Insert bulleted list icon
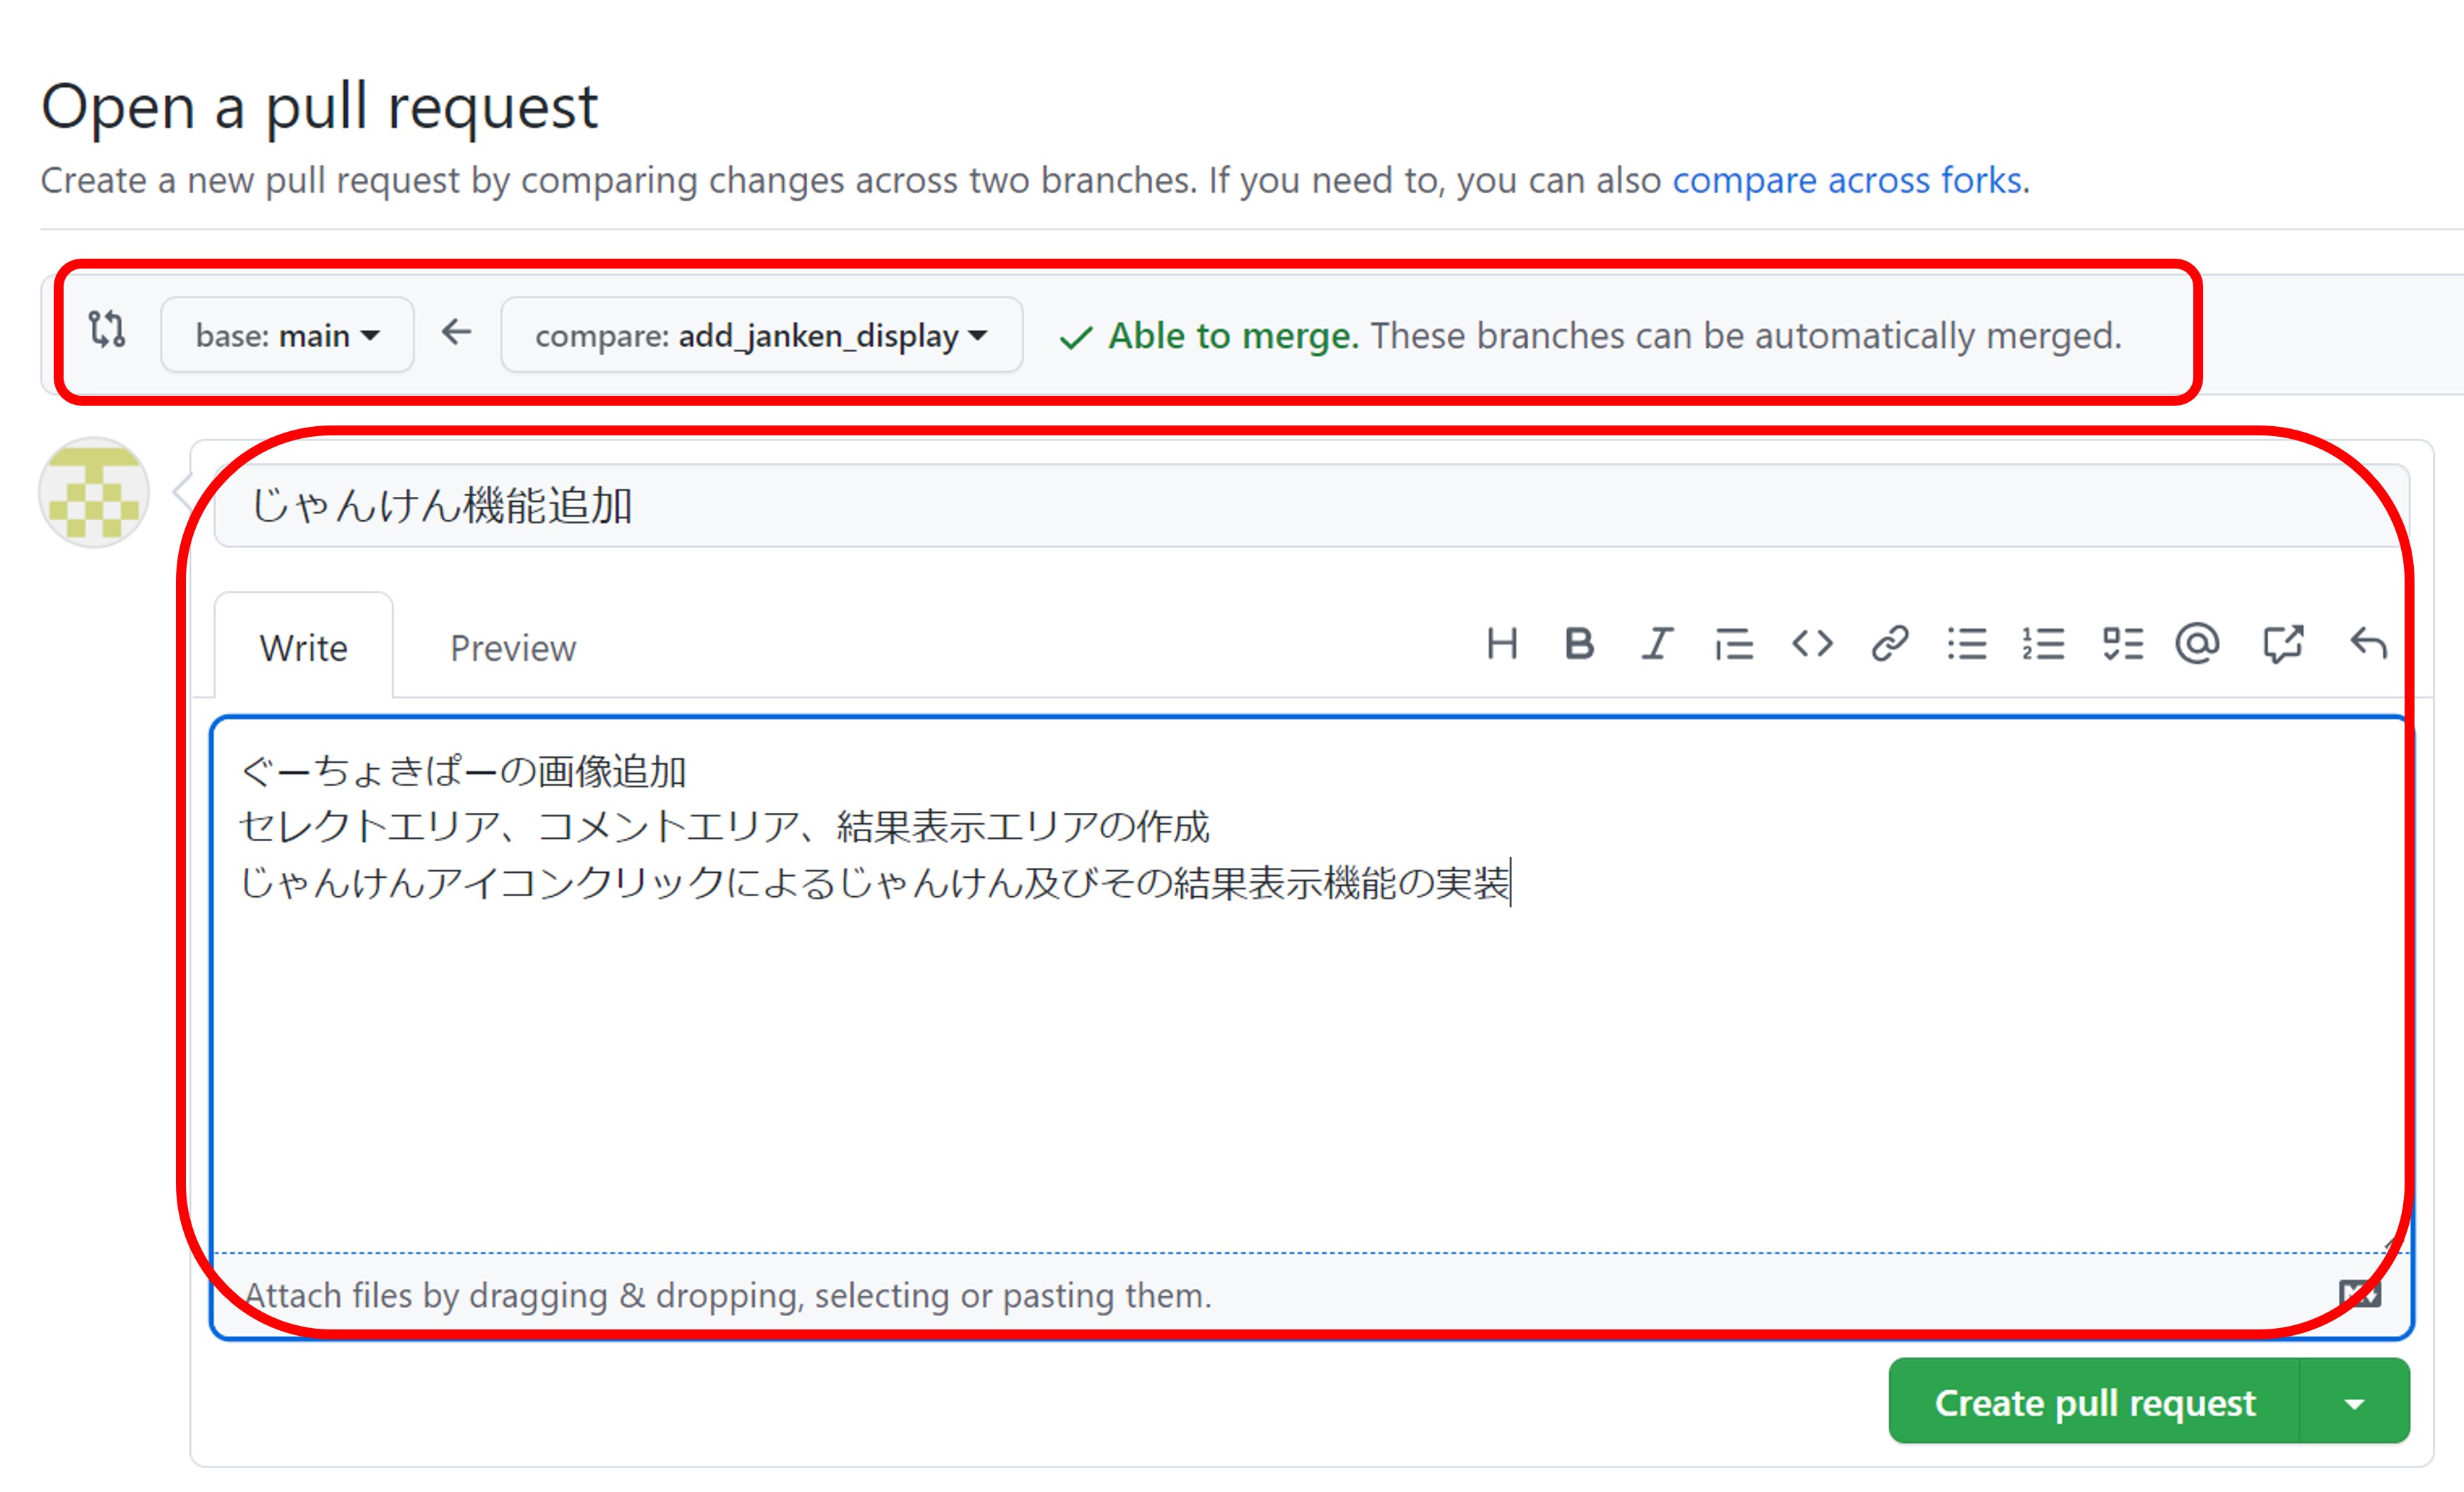 (x=1967, y=644)
